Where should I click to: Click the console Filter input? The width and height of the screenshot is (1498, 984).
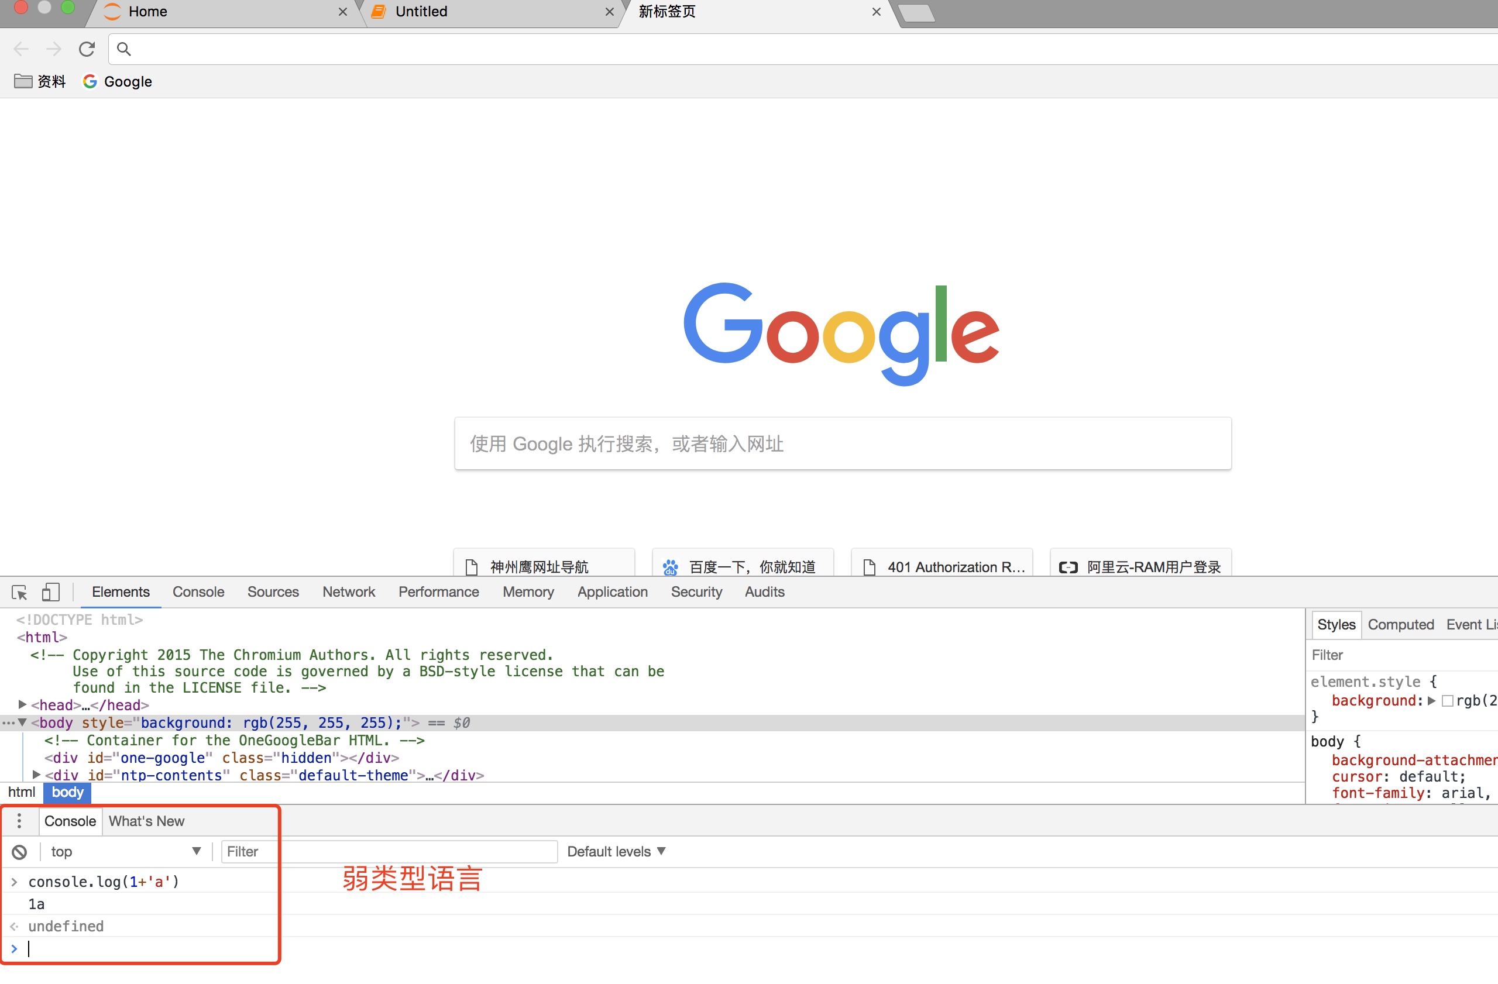click(x=389, y=852)
